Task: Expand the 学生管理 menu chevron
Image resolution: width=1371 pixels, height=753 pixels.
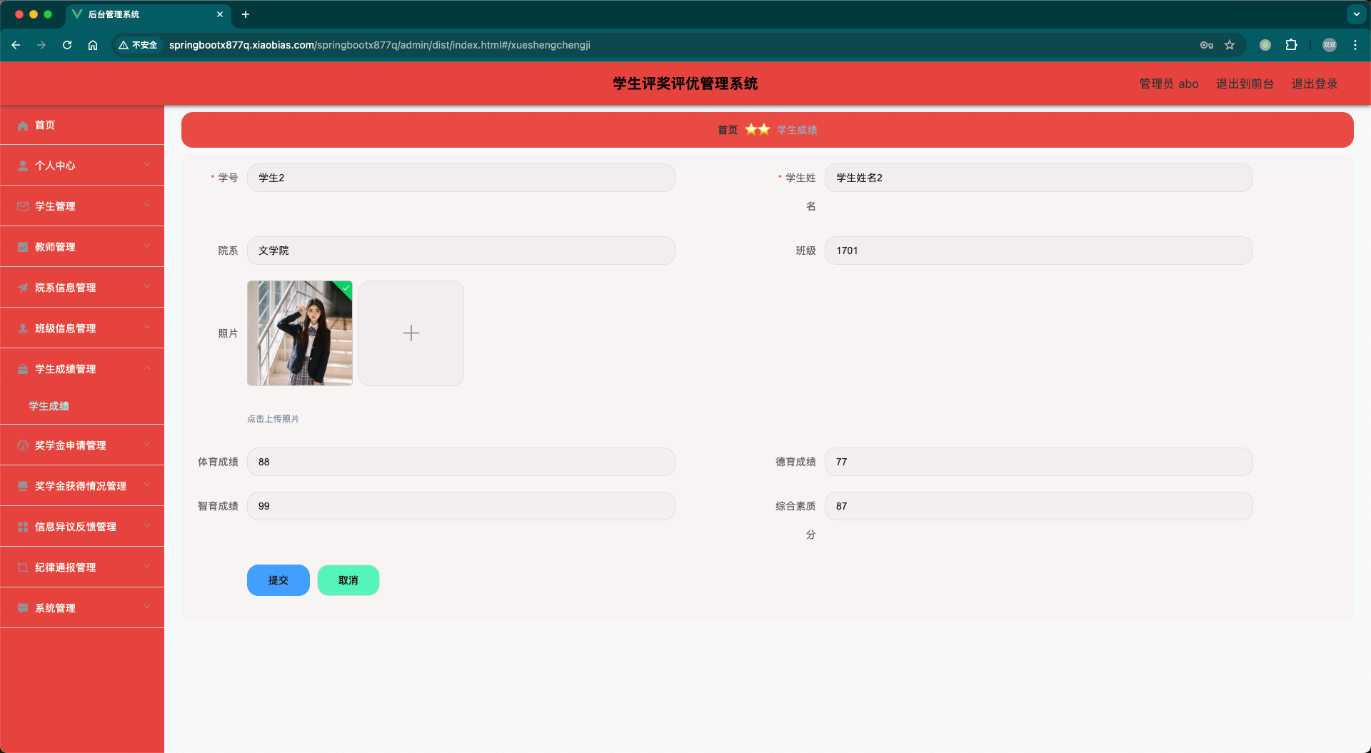Action: point(147,206)
